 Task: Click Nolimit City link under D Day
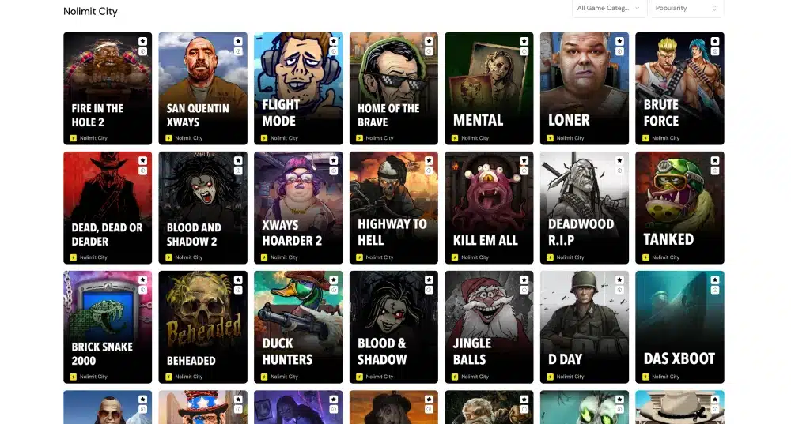(x=570, y=377)
